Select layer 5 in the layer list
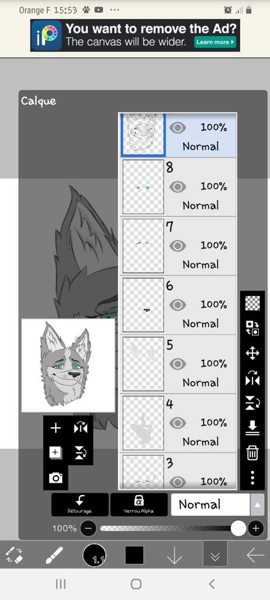This screenshot has height=600, width=270. click(x=177, y=364)
